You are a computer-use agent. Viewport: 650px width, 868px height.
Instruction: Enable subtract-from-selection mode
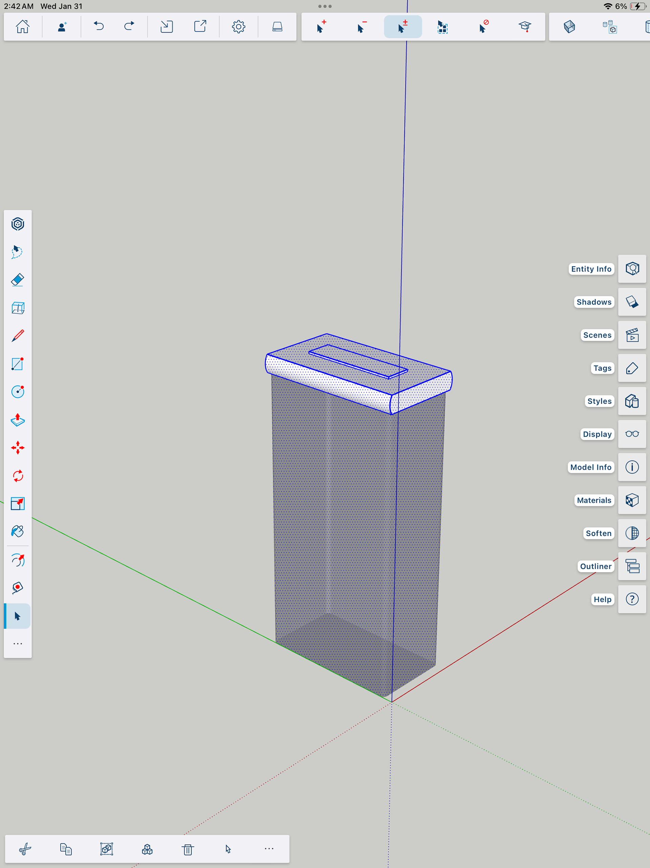tap(362, 27)
